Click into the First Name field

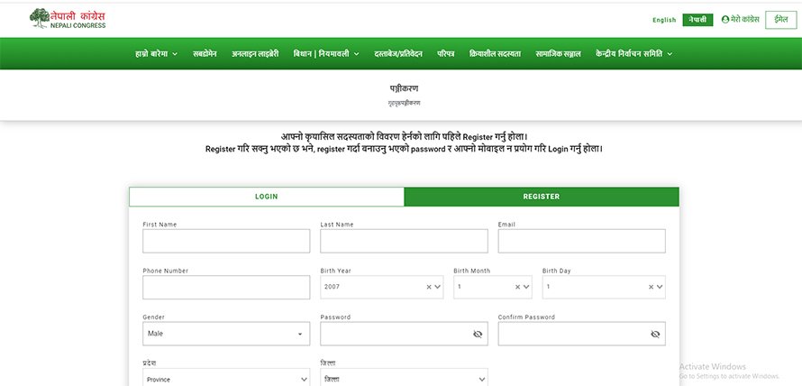pyautogui.click(x=225, y=241)
